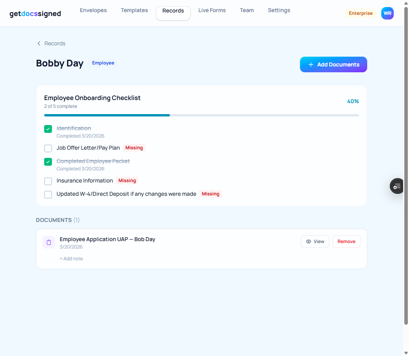Open the Envelopes tab
Viewport: 409px width, 356px height.
point(93,11)
